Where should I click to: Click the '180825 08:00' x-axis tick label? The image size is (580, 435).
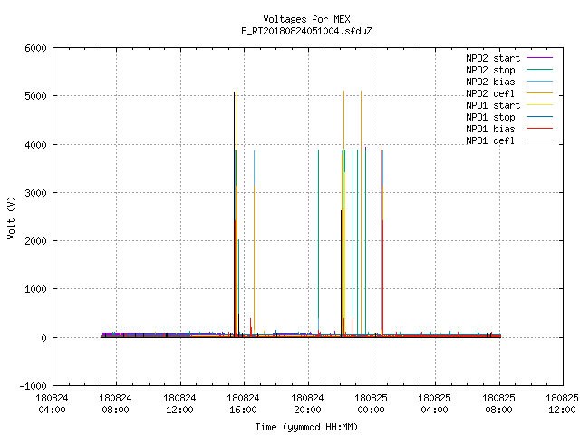click(x=498, y=404)
